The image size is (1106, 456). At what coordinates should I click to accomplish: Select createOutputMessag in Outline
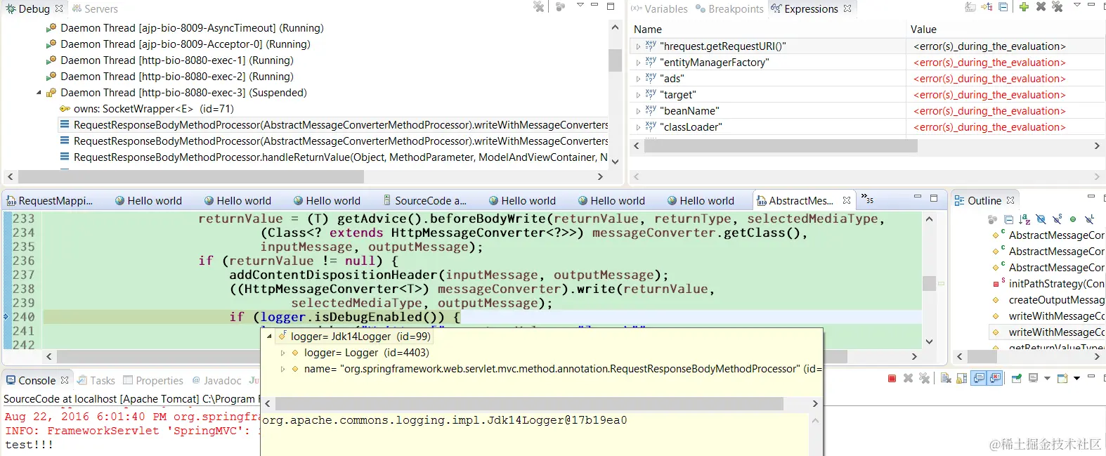point(1048,300)
